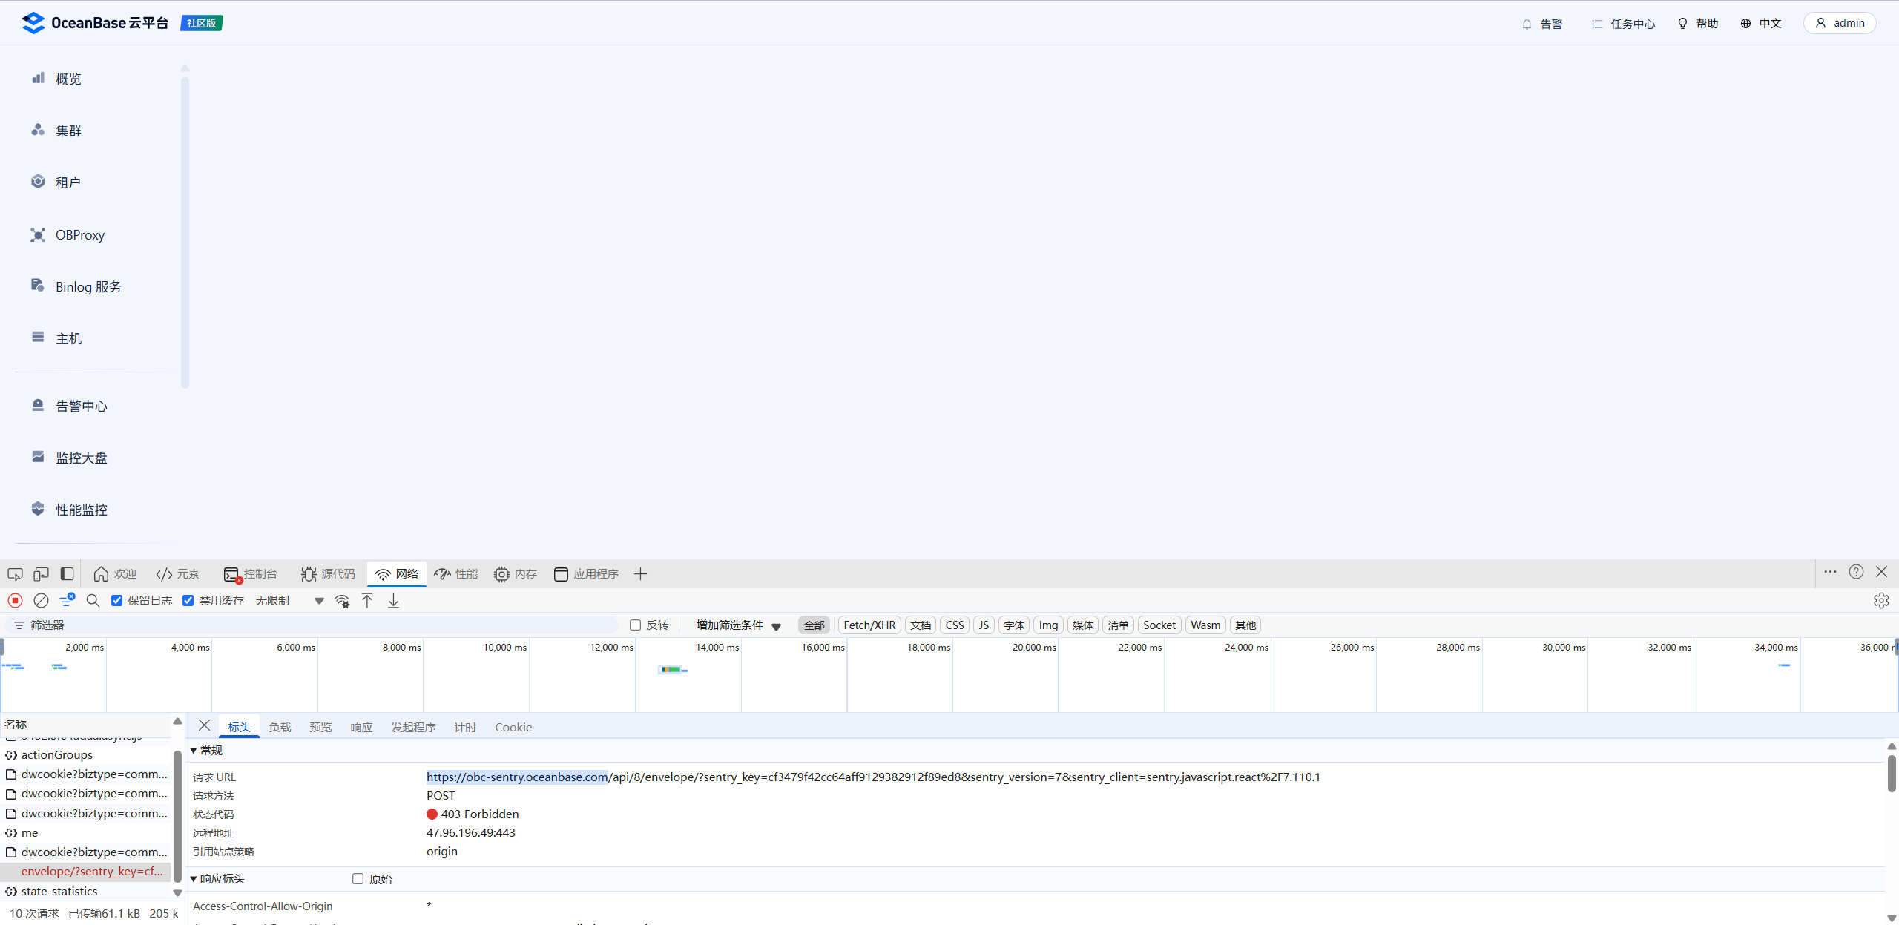Open the 负载 payload tab

pos(280,728)
